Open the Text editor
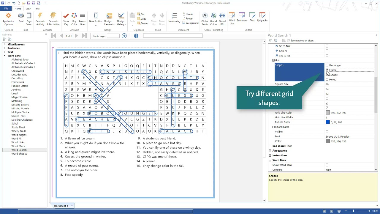Viewport: 380px width, 214px height. tap(252, 17)
